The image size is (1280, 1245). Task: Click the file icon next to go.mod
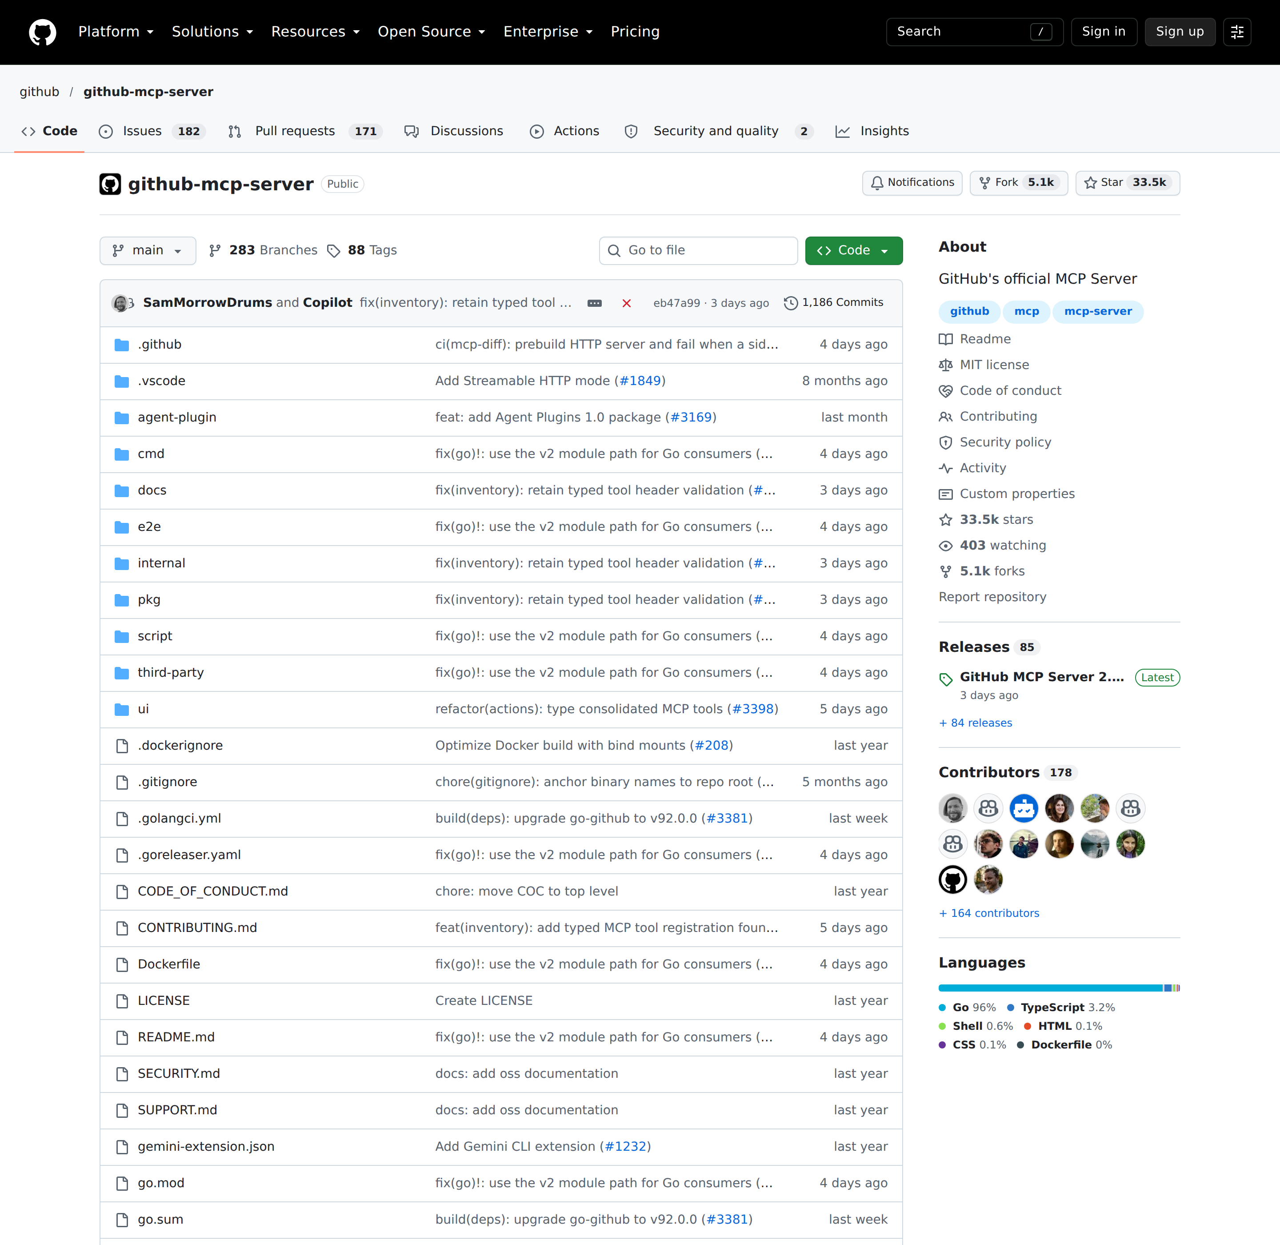click(122, 1183)
